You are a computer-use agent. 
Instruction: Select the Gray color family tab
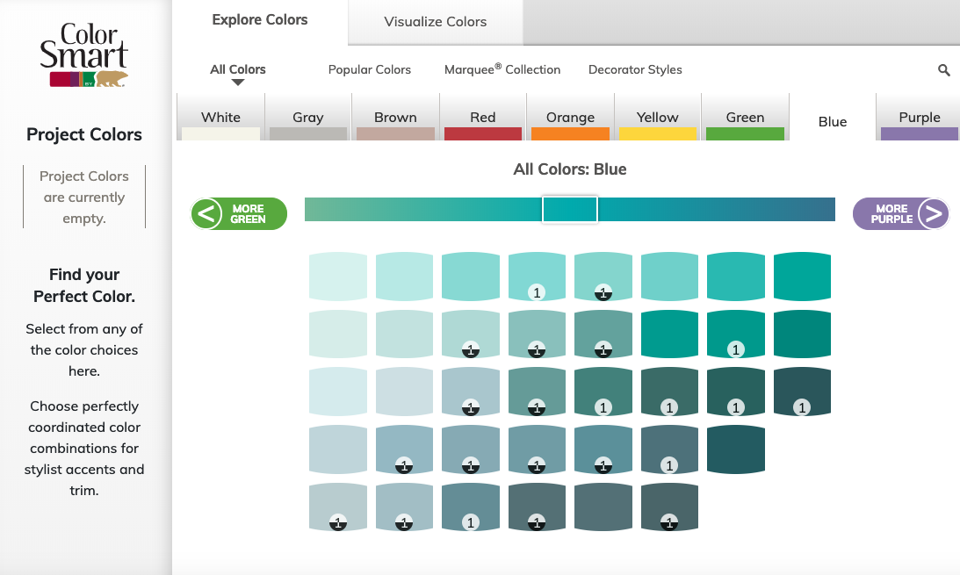click(308, 118)
